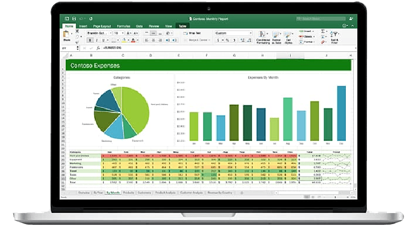Image resolution: width=418 pixels, height=228 pixels.
Task: Click the Clear eraser icon
Action: pos(323,42)
